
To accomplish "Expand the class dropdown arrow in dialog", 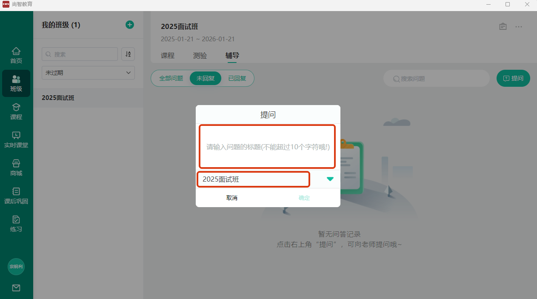I will 330,179.
